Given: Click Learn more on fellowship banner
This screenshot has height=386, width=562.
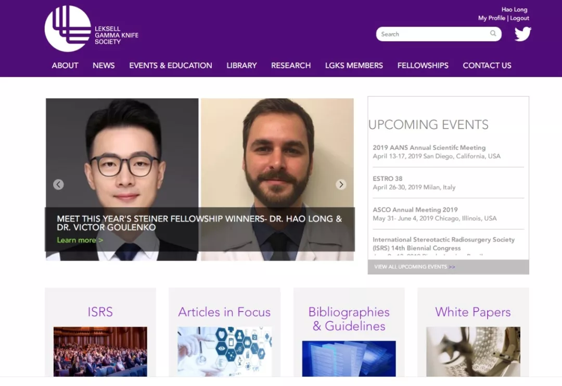Looking at the screenshot, I should [80, 240].
